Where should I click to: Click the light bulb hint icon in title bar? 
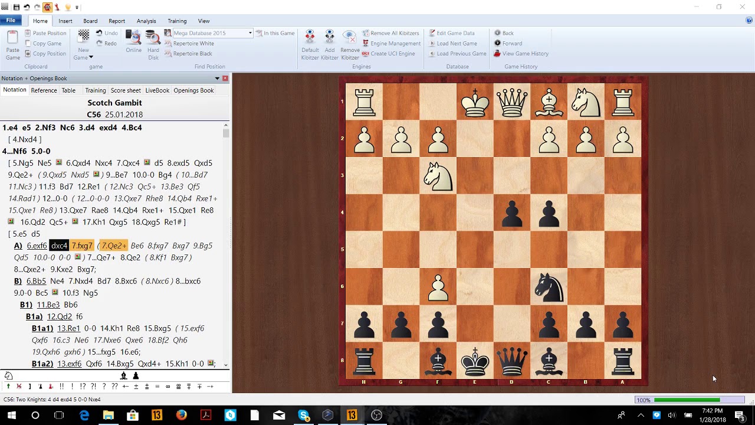[68, 7]
